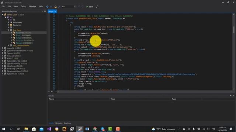236x132 pixels.
Task: Open search with the magnifier icon
Action: tap(97, 7)
